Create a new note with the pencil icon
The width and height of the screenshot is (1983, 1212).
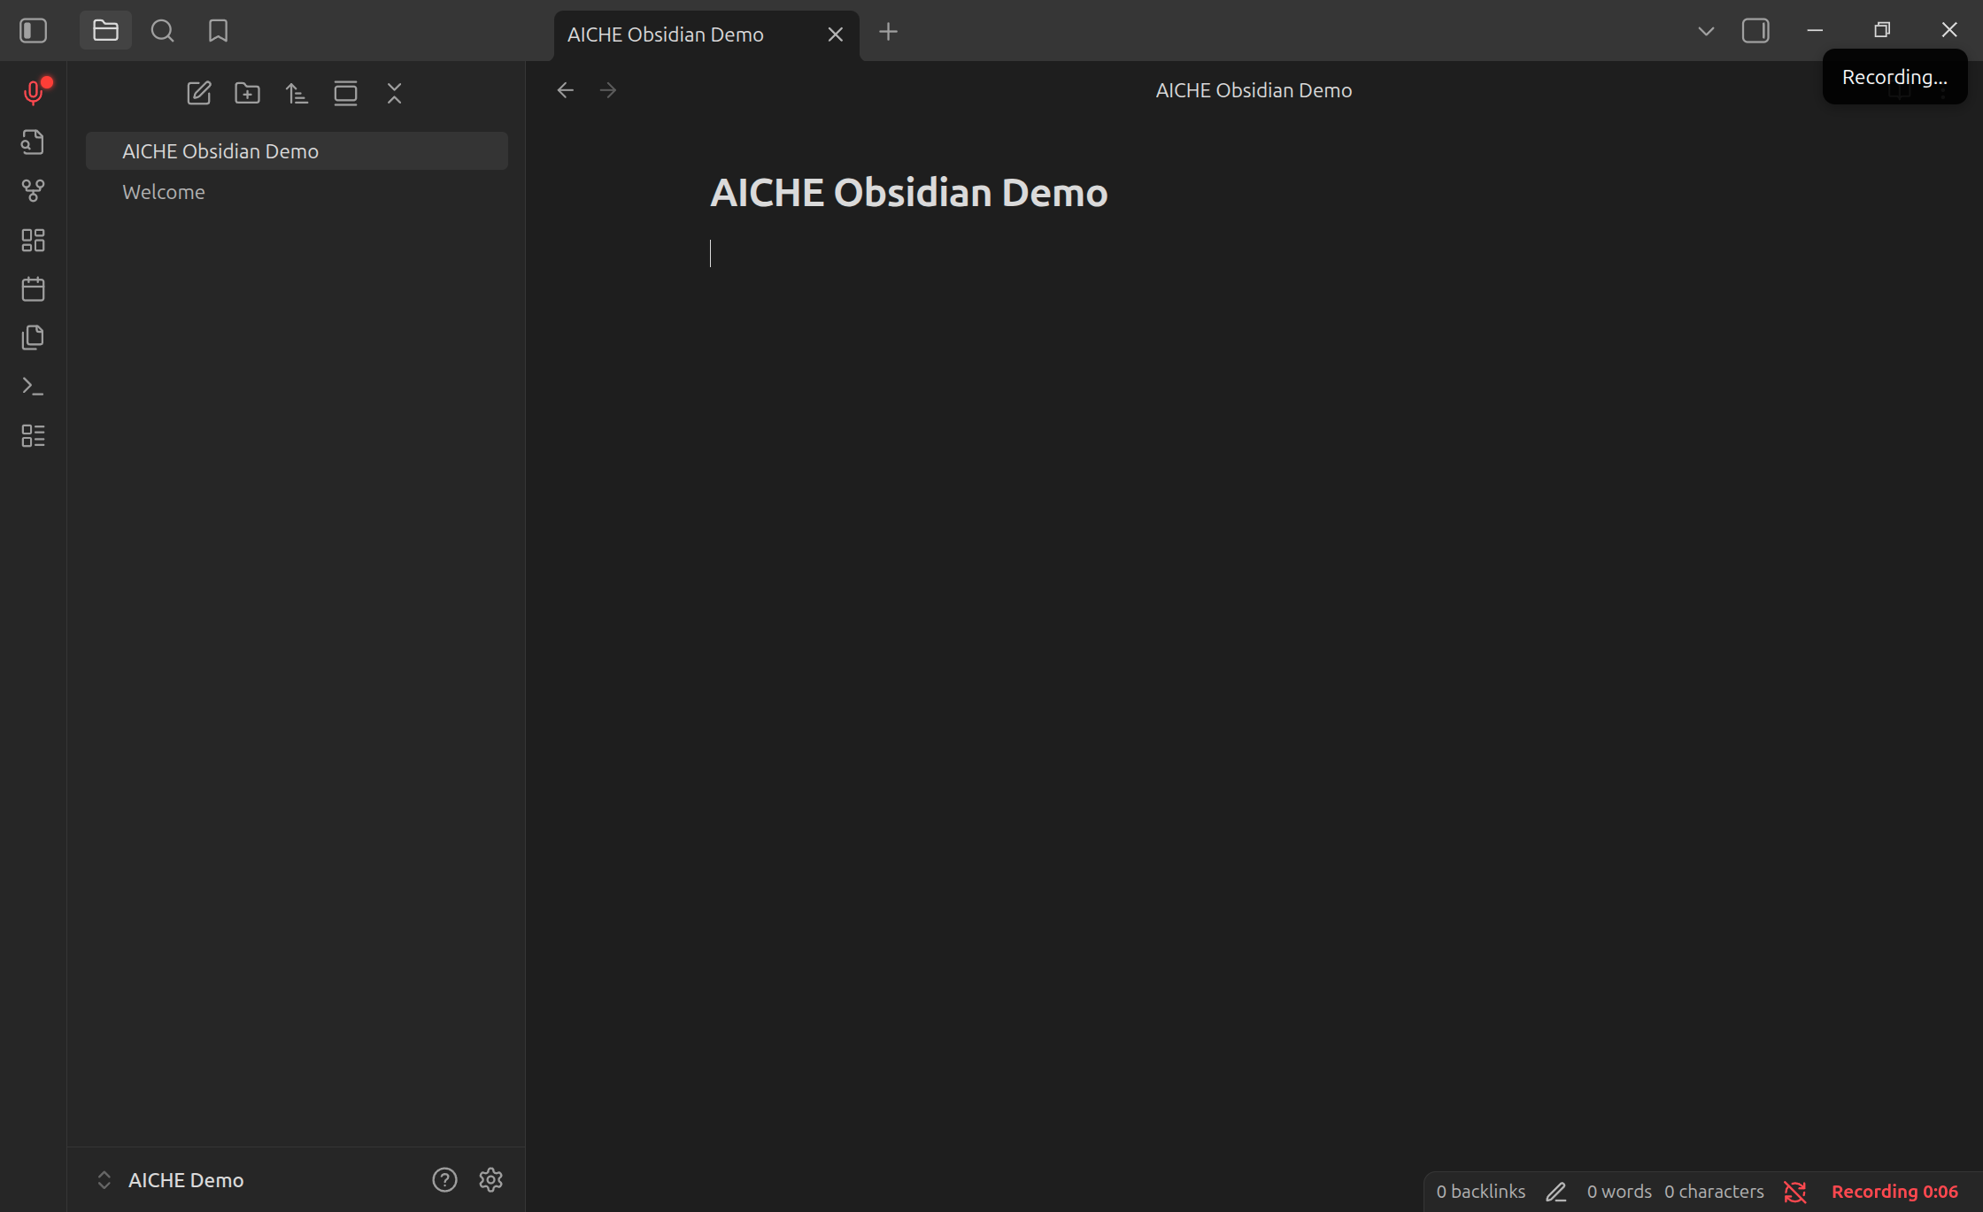pos(199,93)
